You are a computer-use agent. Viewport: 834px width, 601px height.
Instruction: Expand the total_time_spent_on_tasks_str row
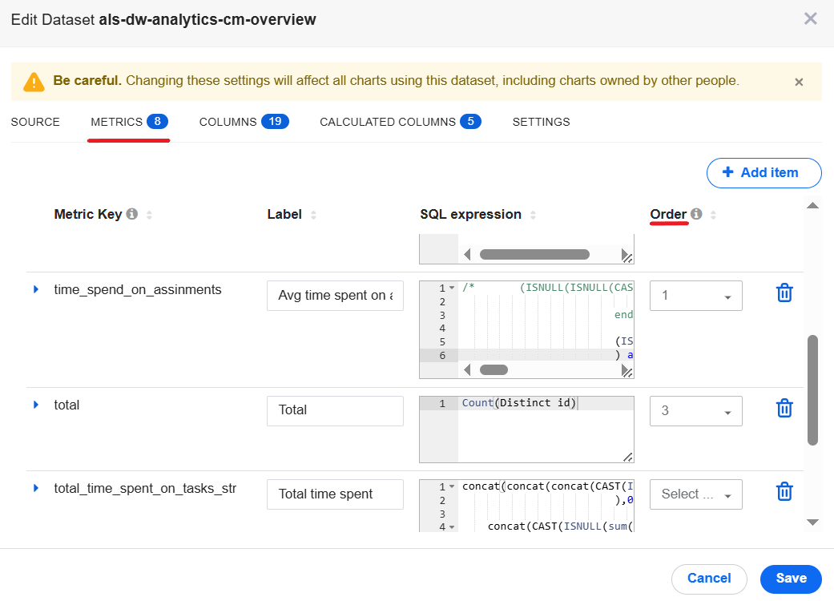[x=35, y=488]
